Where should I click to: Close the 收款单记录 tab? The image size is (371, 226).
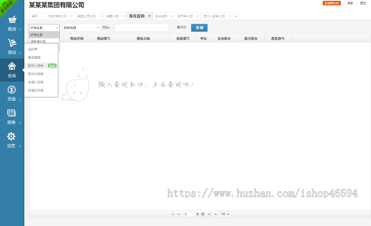point(198,16)
